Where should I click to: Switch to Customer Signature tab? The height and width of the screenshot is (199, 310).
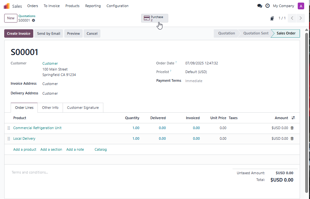(83, 108)
